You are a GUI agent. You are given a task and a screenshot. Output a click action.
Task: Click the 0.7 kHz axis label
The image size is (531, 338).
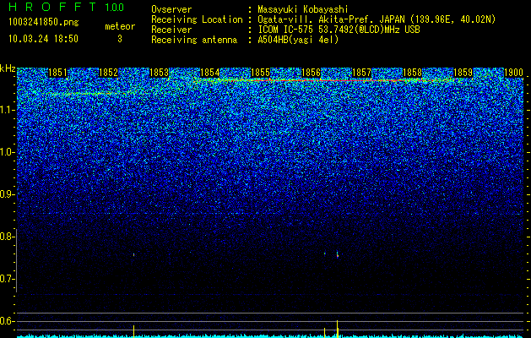tap(6, 279)
